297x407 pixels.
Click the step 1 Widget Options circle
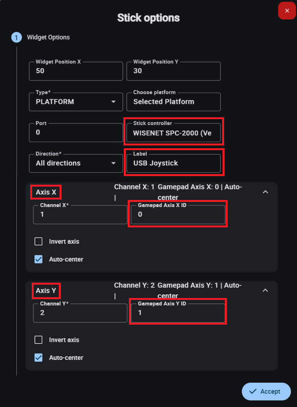click(16, 38)
